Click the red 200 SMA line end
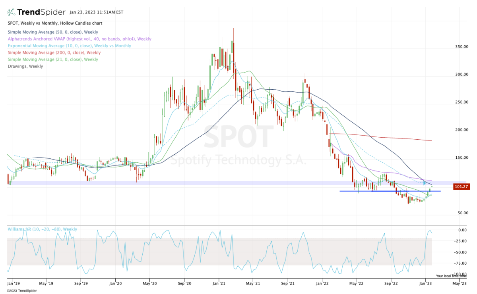The image size is (477, 294). [x=430, y=140]
